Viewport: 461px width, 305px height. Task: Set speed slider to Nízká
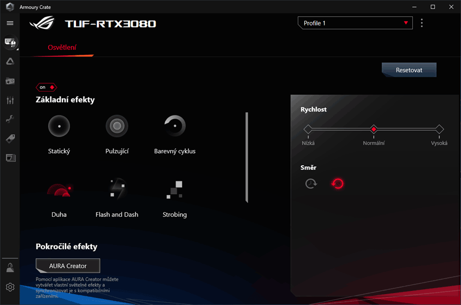tap(308, 129)
